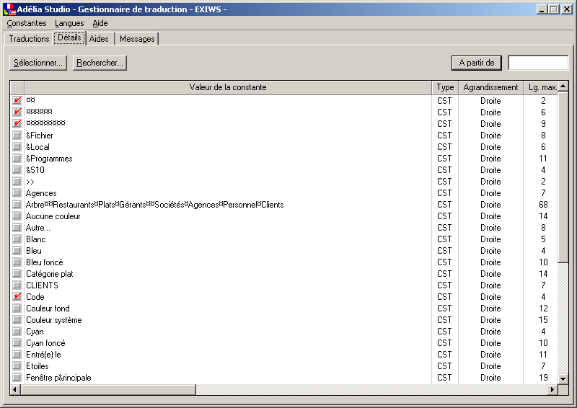Click the A partir de button
The width and height of the screenshot is (577, 408).
click(476, 63)
